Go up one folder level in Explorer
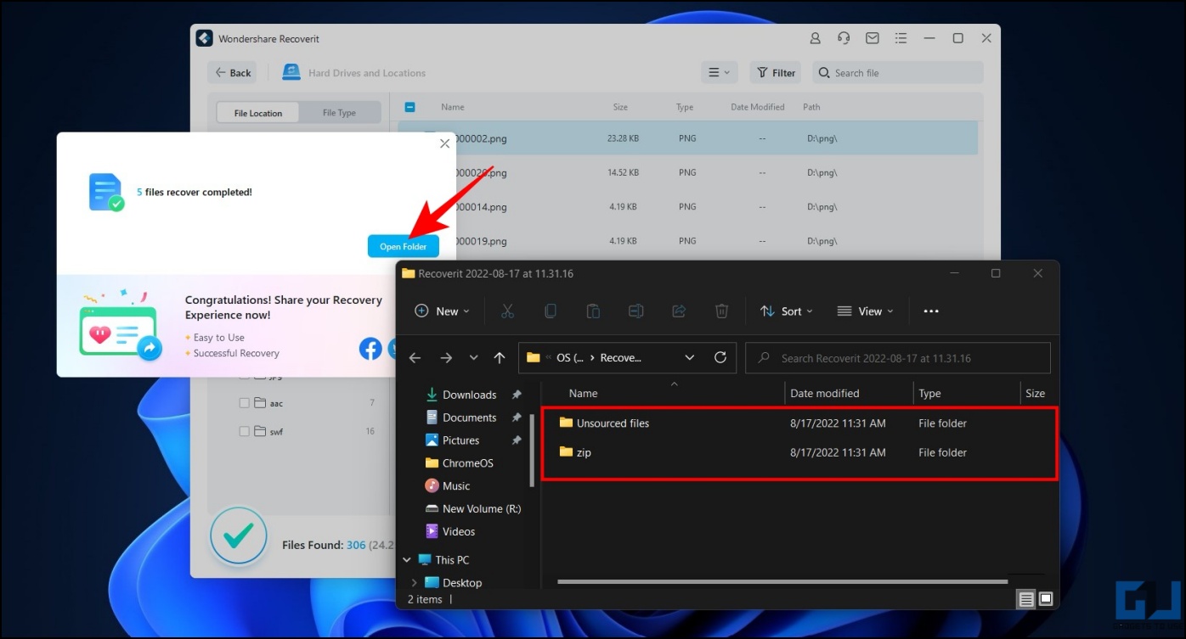The width and height of the screenshot is (1186, 639). pos(500,358)
